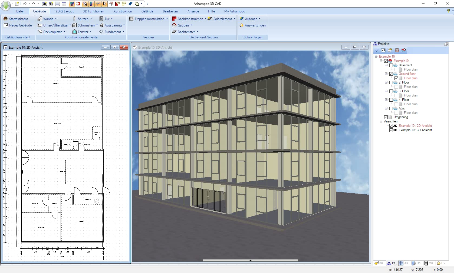454x273 pixels.
Task: Check the Basement floor checkbox
Action: pos(391,65)
